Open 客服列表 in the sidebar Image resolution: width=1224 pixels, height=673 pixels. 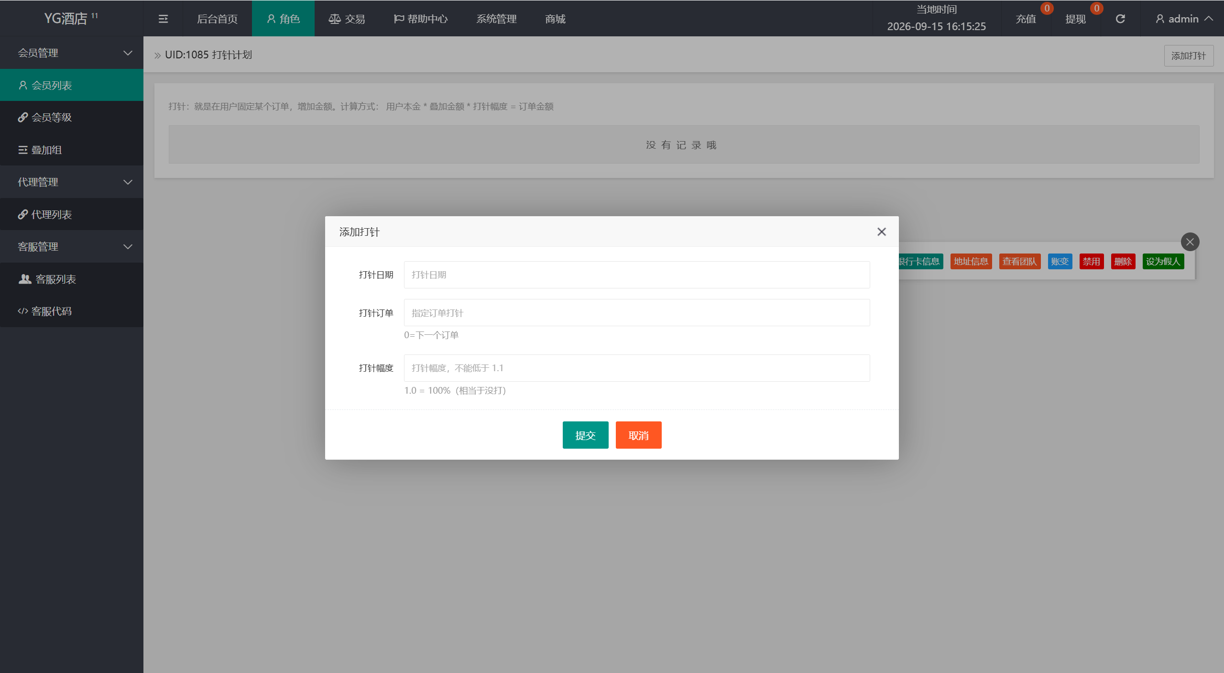point(72,279)
